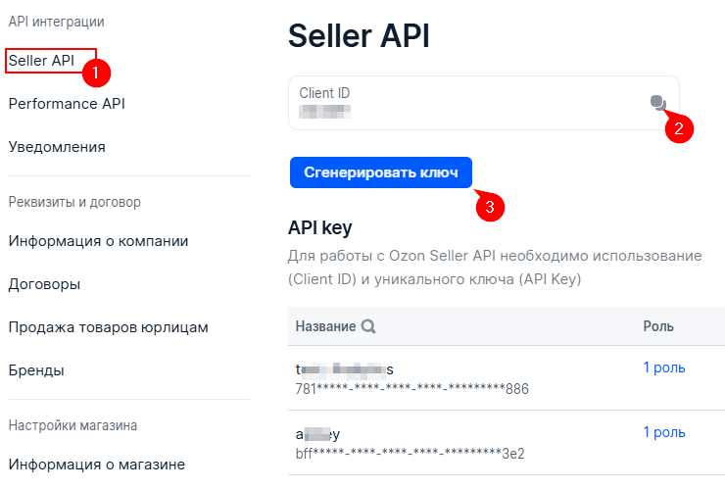Open Продажа товаров юрлицам section
725x490 pixels.
108,327
